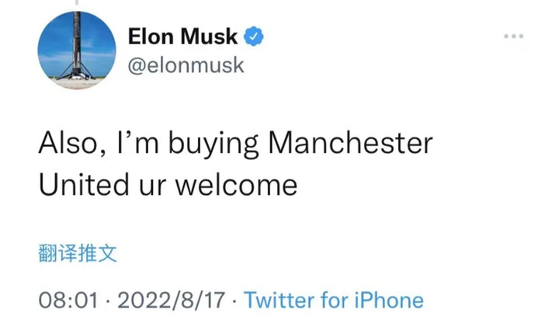Screen dimensions: 559x320
Task: Click the word Manchester in the tweet
Action: pos(350,143)
